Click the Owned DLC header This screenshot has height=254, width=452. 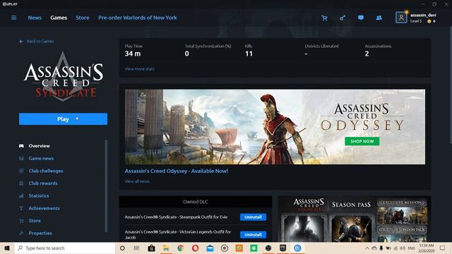pos(196,202)
